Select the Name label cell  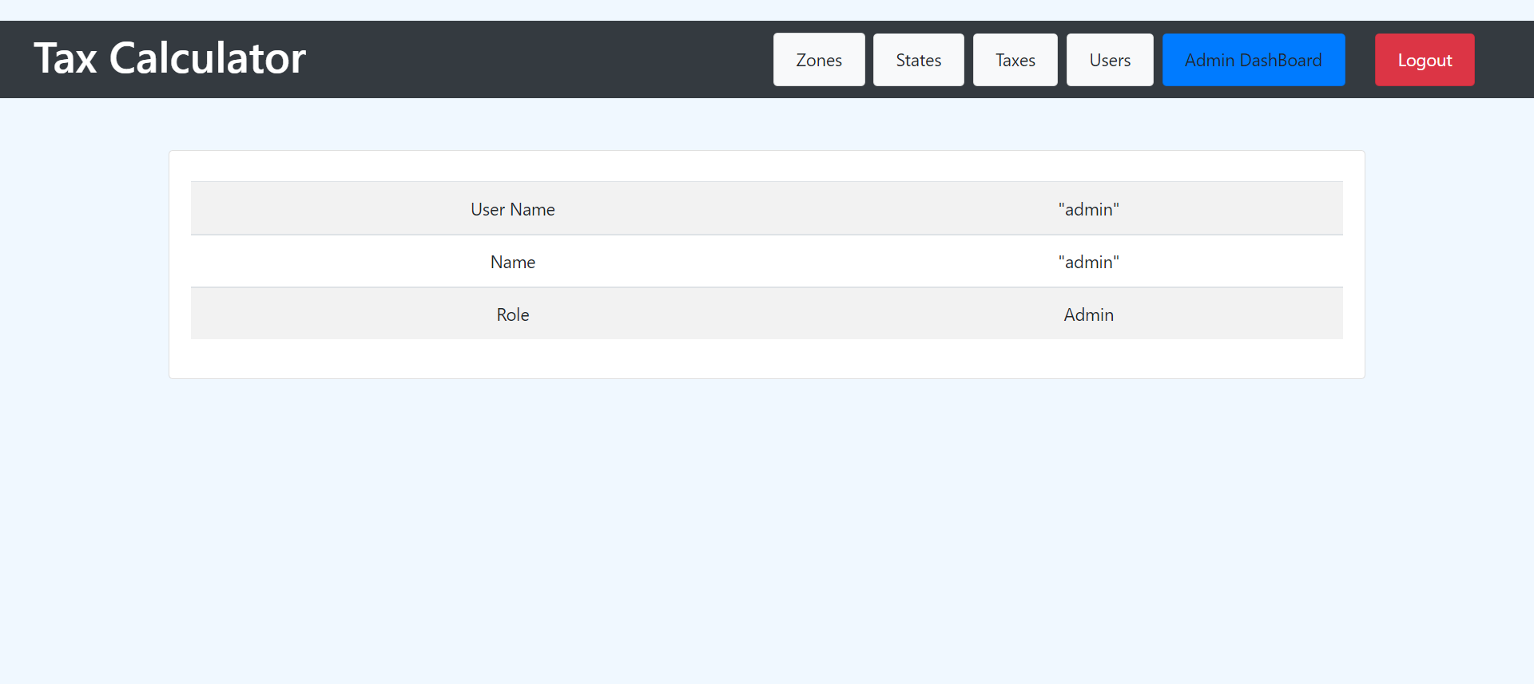click(x=513, y=262)
